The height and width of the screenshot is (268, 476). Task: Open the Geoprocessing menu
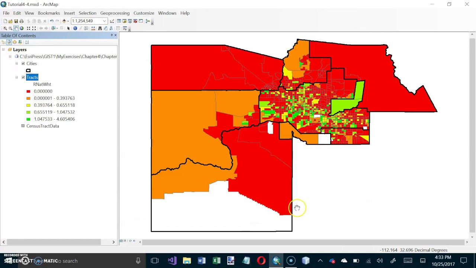[x=115, y=13]
